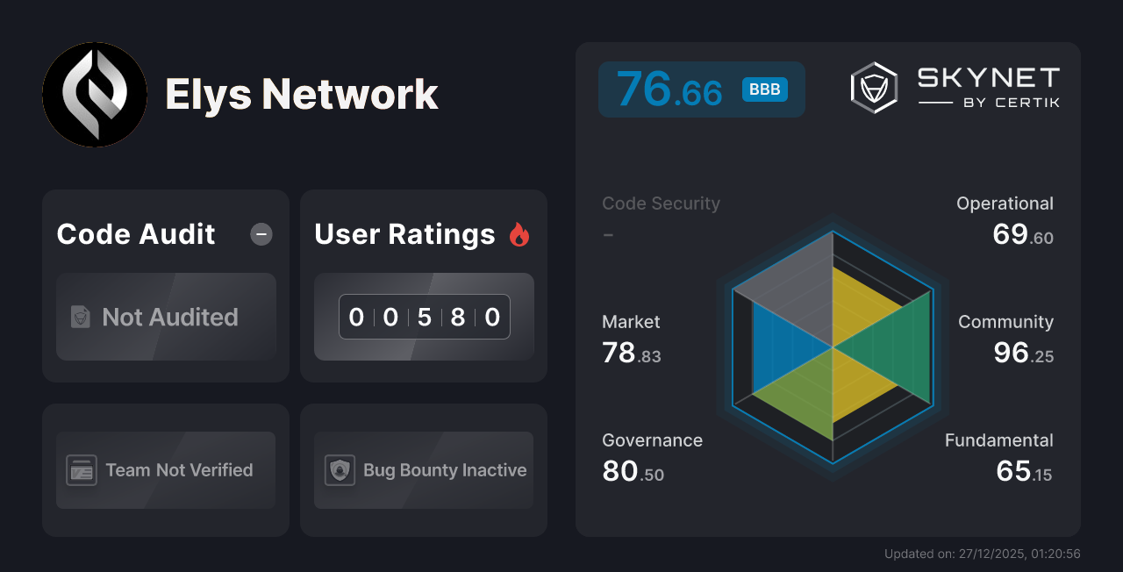Click the Elys Network circular logo
The width and height of the screenshot is (1123, 572).
coord(95,95)
